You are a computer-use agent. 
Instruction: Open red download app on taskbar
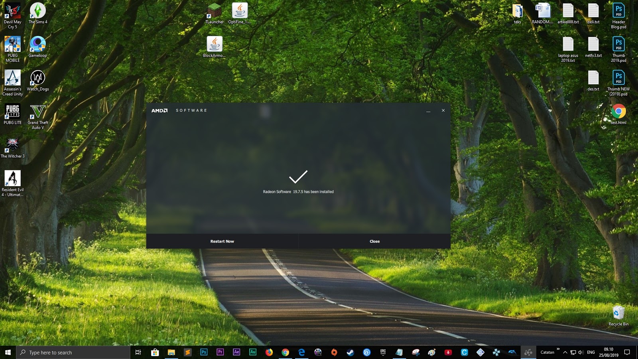tap(448, 352)
